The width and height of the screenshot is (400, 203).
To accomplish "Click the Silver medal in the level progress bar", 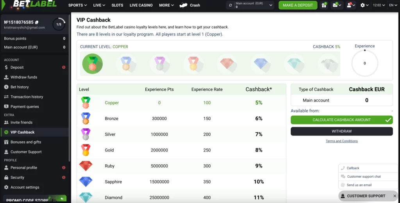I will [x=160, y=64].
